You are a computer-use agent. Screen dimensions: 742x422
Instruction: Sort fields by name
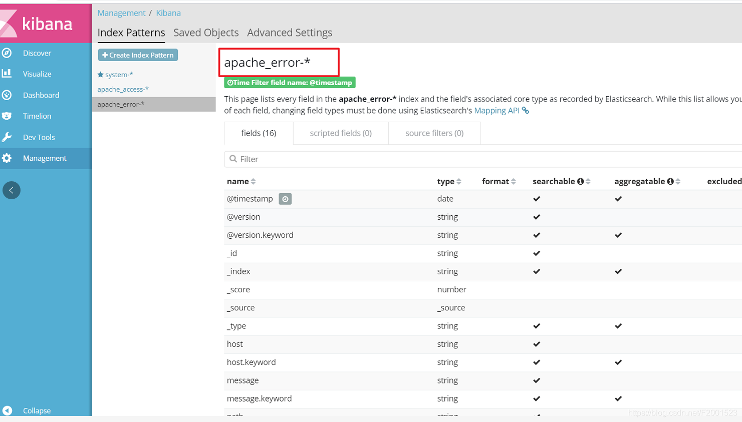[x=253, y=181]
